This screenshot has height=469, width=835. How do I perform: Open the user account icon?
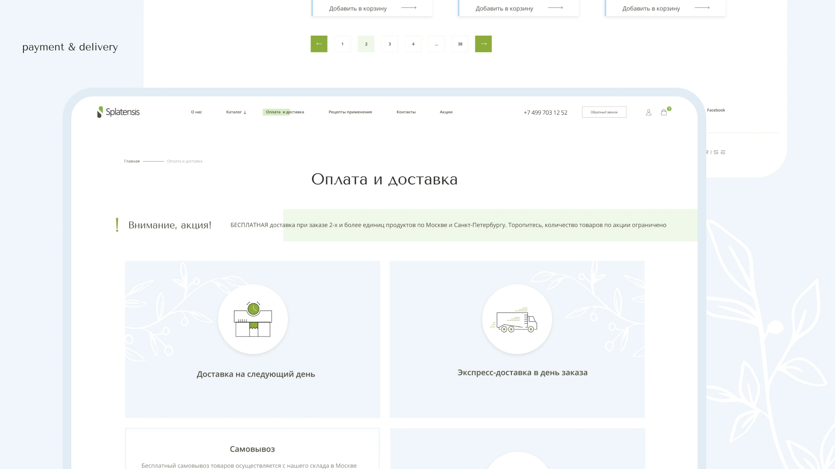point(648,112)
